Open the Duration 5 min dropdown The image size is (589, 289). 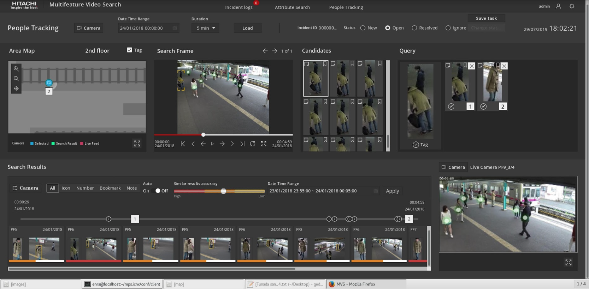pyautogui.click(x=205, y=28)
